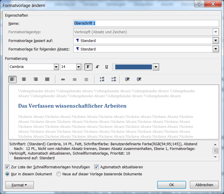The image size is (224, 194).
Task: Click the Abbrechen button
Action: pos(204,185)
